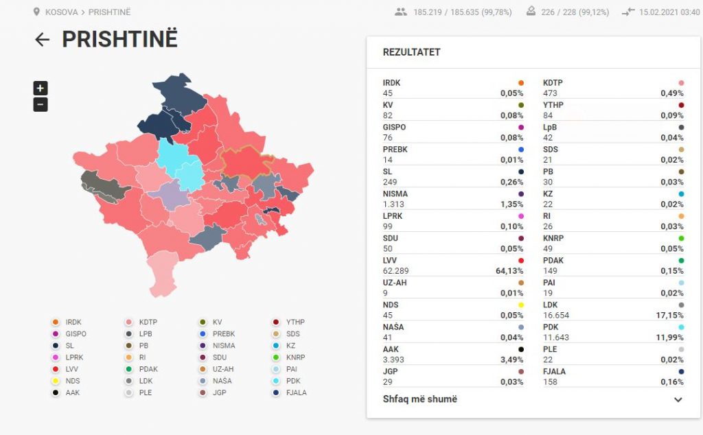Expand Shfaq më shumë chevron
The height and width of the screenshot is (435, 703).
tap(678, 399)
